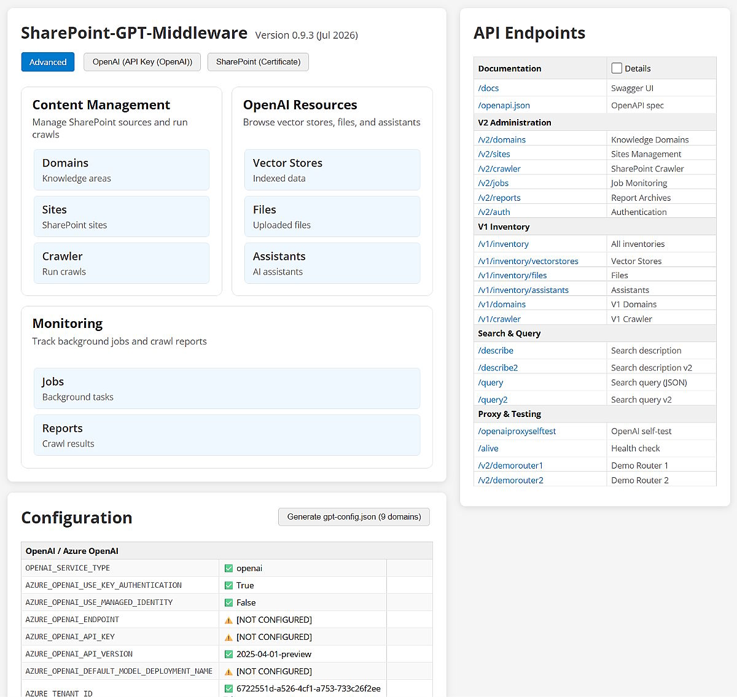Open the Sites SharePoint sites card
Image resolution: width=737 pixels, height=697 pixels.
[122, 217]
